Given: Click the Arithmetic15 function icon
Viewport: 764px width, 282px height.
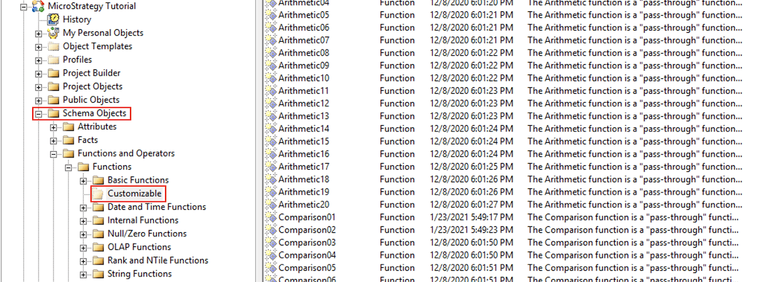Looking at the screenshot, I should (271, 142).
